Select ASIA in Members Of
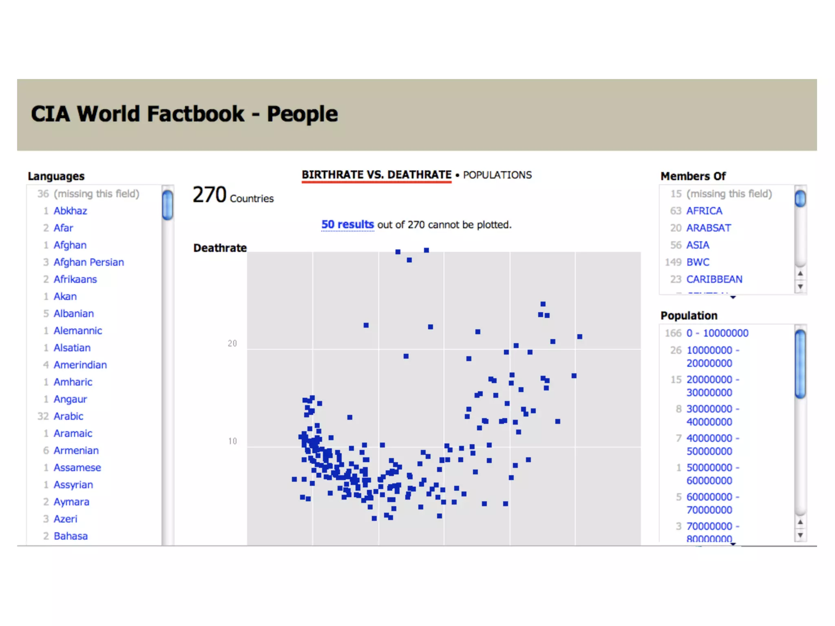Screen dimensions: 835x626 (x=698, y=245)
